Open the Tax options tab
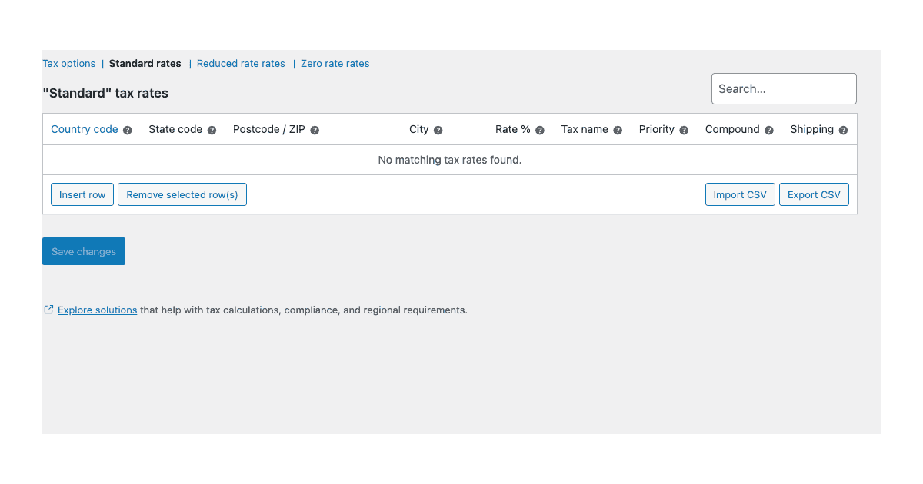The width and height of the screenshot is (923, 484). [x=69, y=64]
